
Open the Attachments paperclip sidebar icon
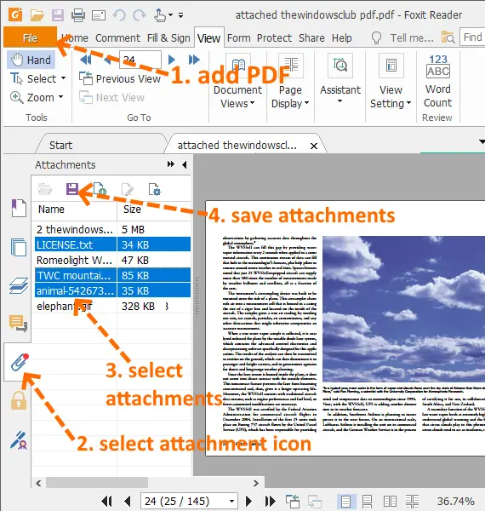coord(20,362)
